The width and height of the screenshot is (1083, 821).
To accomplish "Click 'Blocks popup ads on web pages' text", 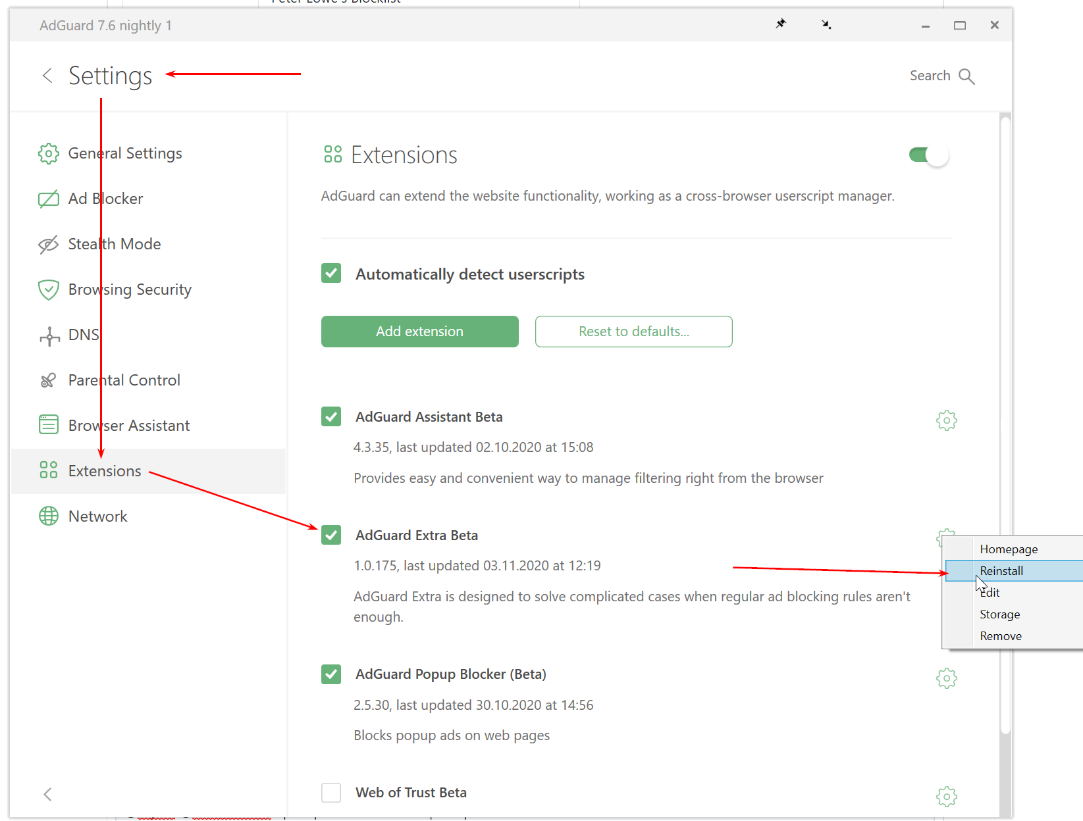I will tap(452, 735).
